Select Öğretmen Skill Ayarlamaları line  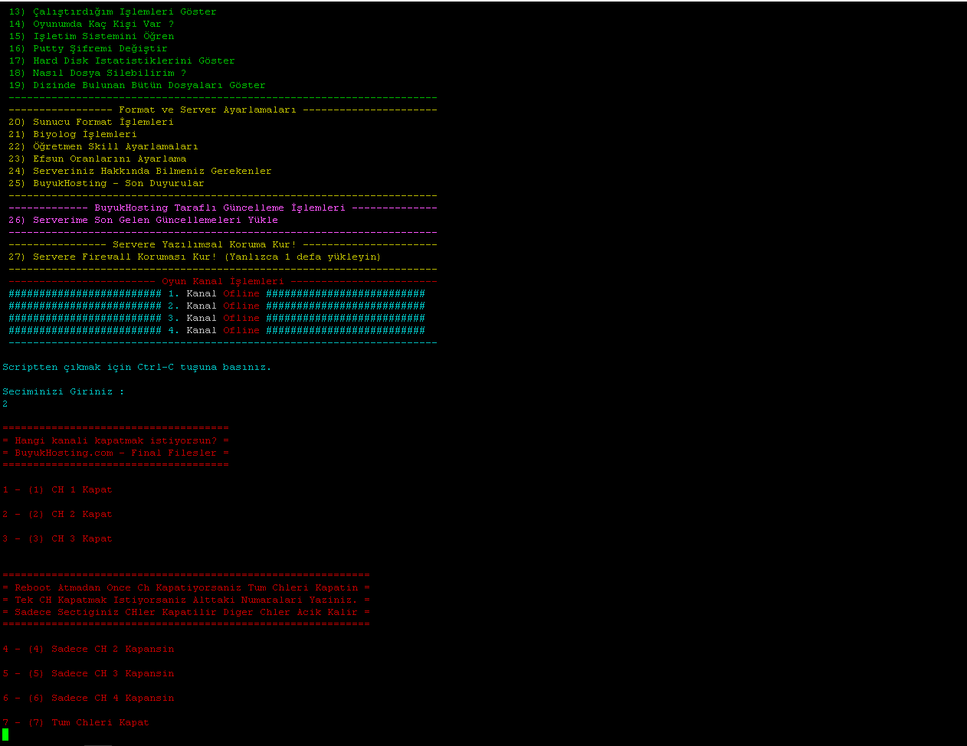point(103,147)
